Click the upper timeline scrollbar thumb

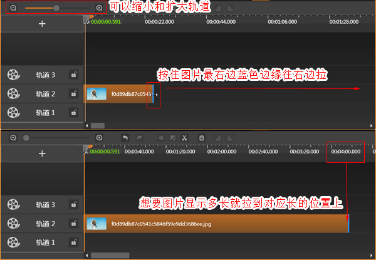pos(98,125)
